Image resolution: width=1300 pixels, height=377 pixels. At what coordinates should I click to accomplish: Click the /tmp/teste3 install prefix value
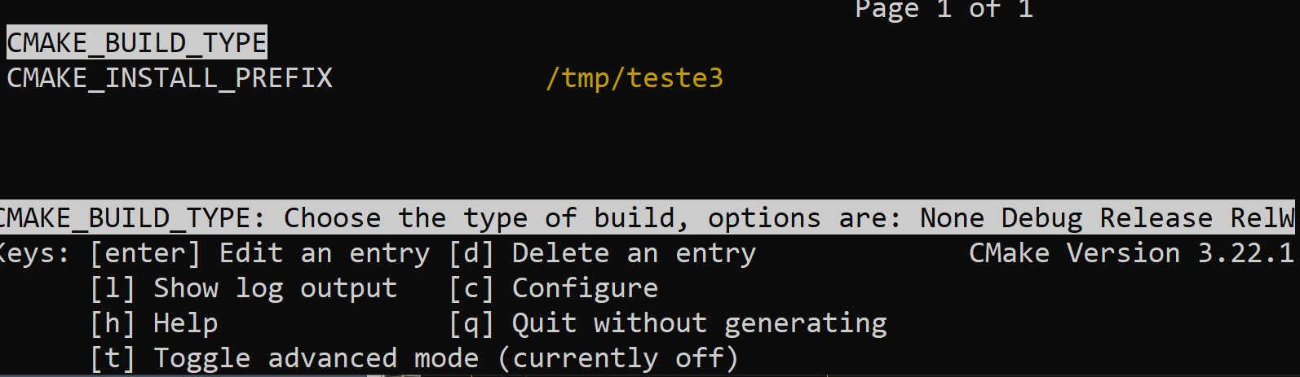tap(635, 78)
